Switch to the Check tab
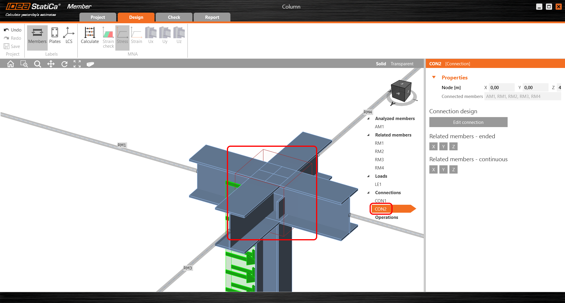 (x=174, y=17)
